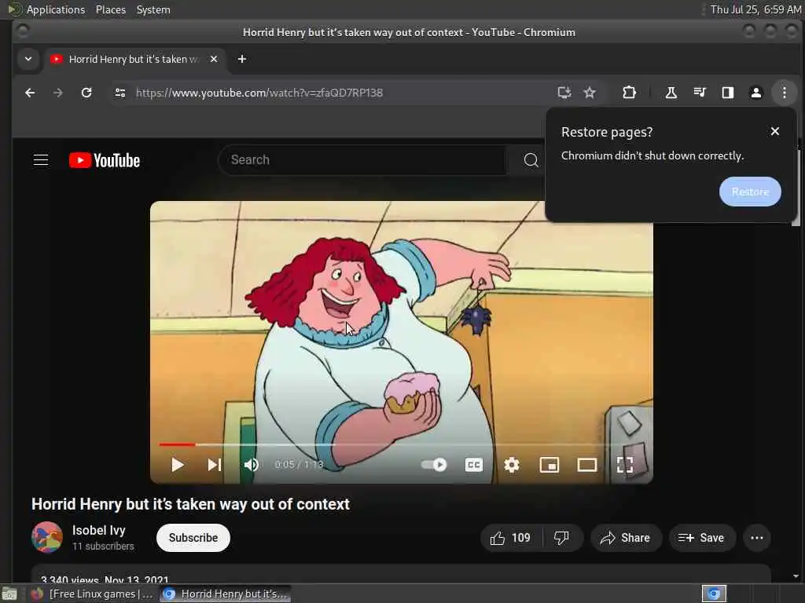
Task: Expand the tab search dropdown arrow
Action: pos(28,59)
